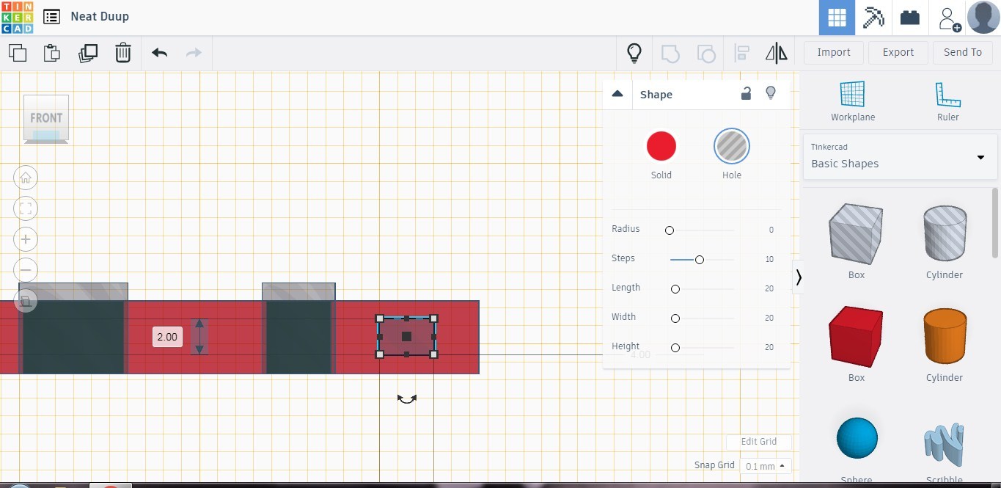The height and width of the screenshot is (488, 1001).
Task: Click the Steps value 10
Action: click(769, 260)
